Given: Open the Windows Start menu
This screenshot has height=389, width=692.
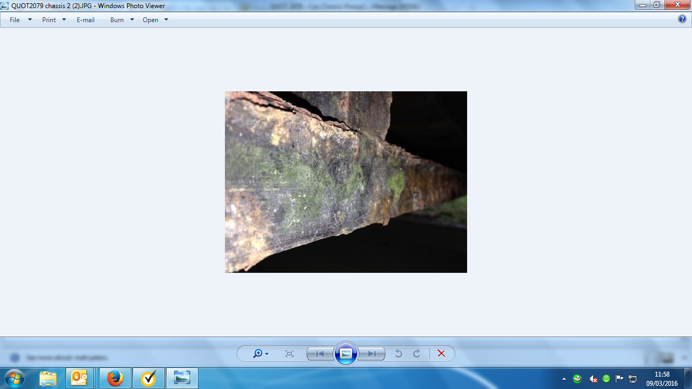Looking at the screenshot, I should (x=15, y=378).
